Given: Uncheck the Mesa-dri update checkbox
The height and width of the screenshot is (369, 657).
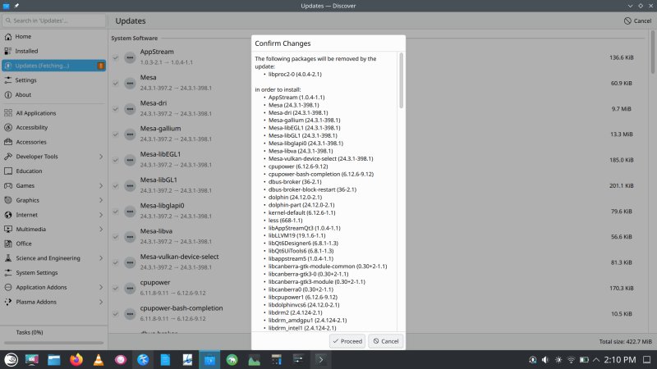Looking at the screenshot, I should pyautogui.click(x=116, y=109).
